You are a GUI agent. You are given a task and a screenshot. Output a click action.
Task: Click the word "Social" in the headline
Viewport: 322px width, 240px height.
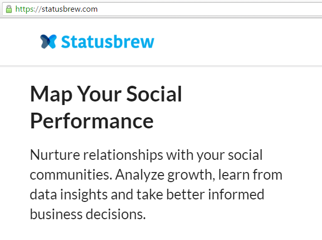[x=154, y=94]
